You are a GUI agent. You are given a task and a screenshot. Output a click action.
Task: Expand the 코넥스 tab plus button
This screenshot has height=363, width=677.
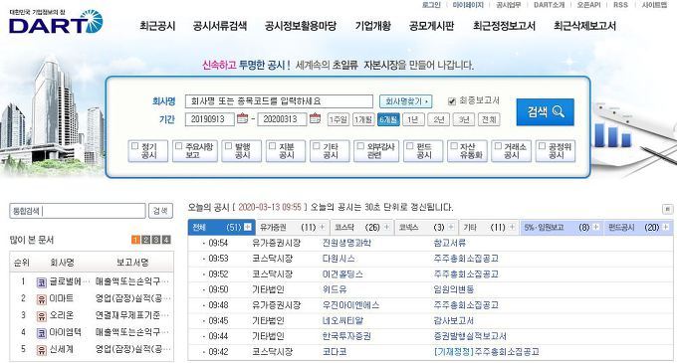point(451,227)
